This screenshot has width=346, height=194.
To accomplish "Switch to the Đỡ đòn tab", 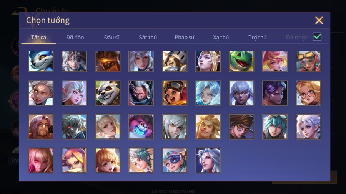I will pos(75,38).
